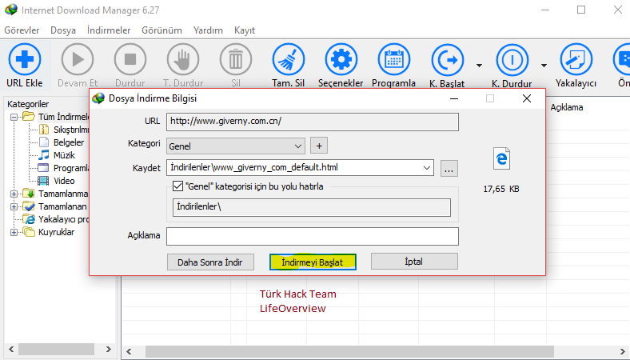Expand the Kuyruklar tree node

tap(14, 233)
